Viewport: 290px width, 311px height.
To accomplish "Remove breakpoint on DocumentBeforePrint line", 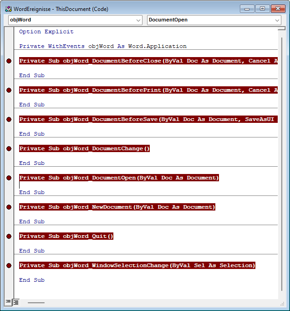I will [x=9, y=90].
